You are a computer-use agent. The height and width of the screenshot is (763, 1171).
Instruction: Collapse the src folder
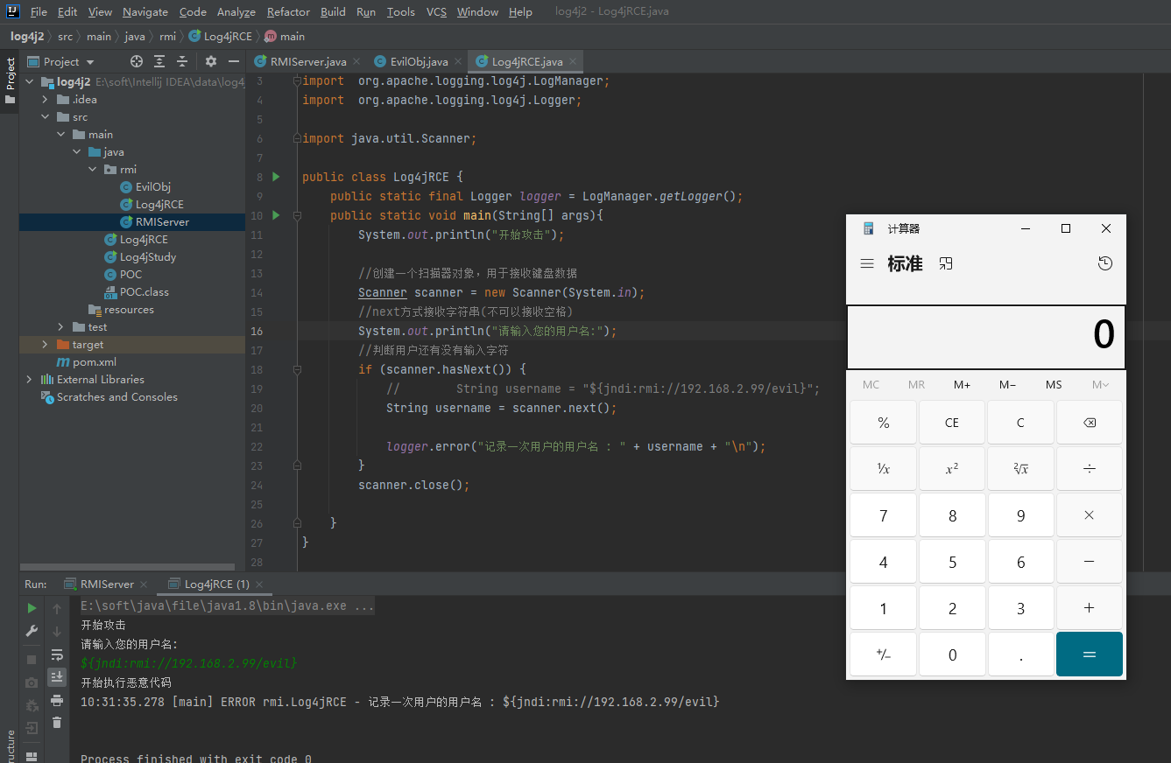point(46,117)
